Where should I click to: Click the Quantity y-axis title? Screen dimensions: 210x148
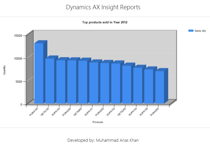(x=4, y=70)
